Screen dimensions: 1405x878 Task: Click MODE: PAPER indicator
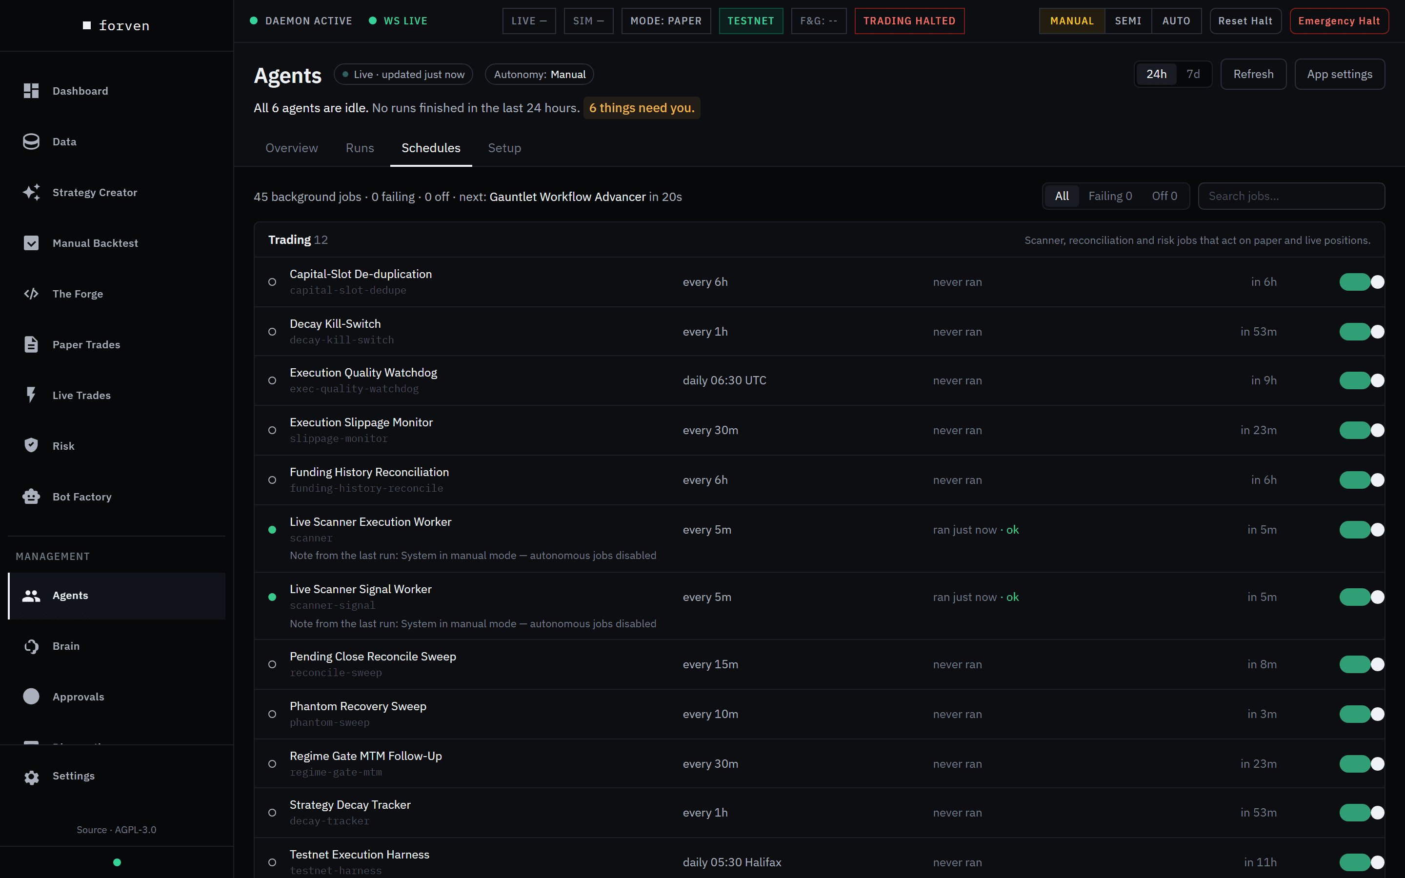coord(666,21)
